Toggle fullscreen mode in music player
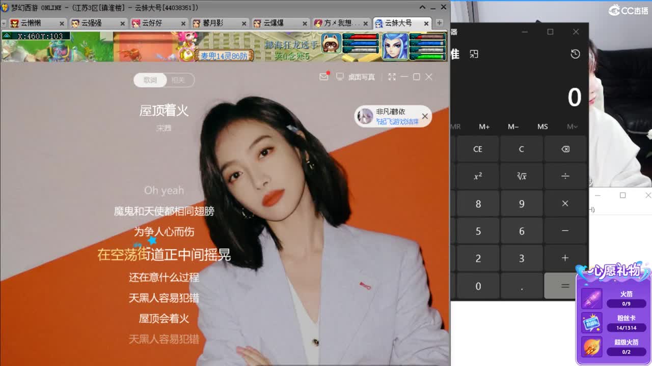The image size is (652, 366). 392,77
